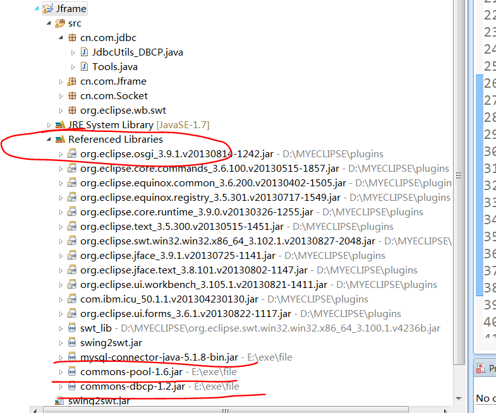
Task: Expand the org.eclipse.osgi jar contents
Action: pos(61,154)
